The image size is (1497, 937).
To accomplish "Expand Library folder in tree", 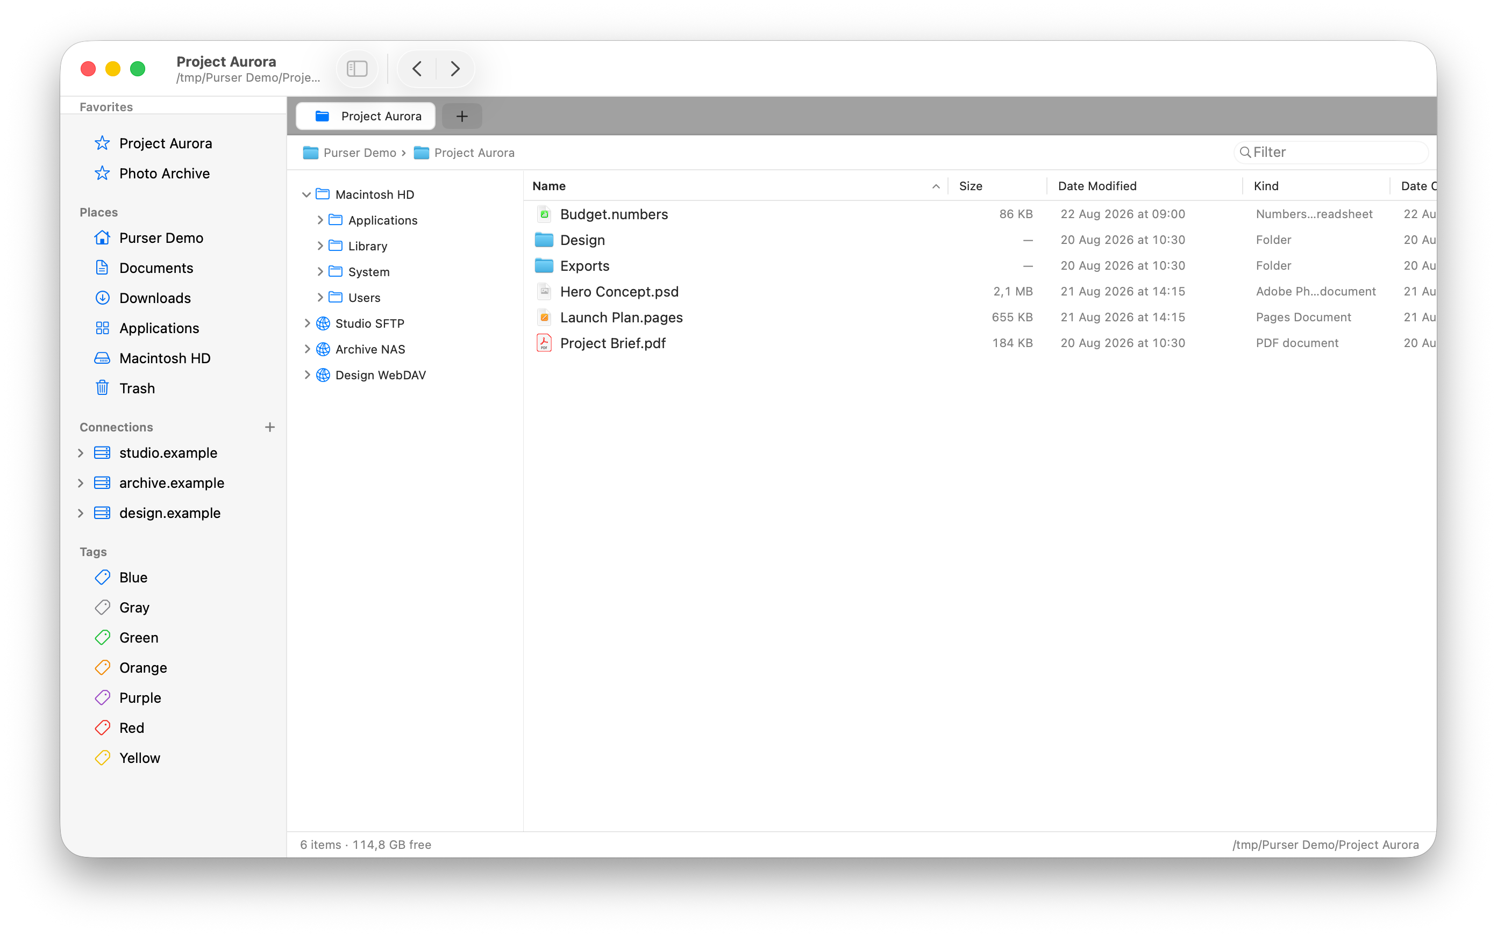I will [x=320, y=246].
